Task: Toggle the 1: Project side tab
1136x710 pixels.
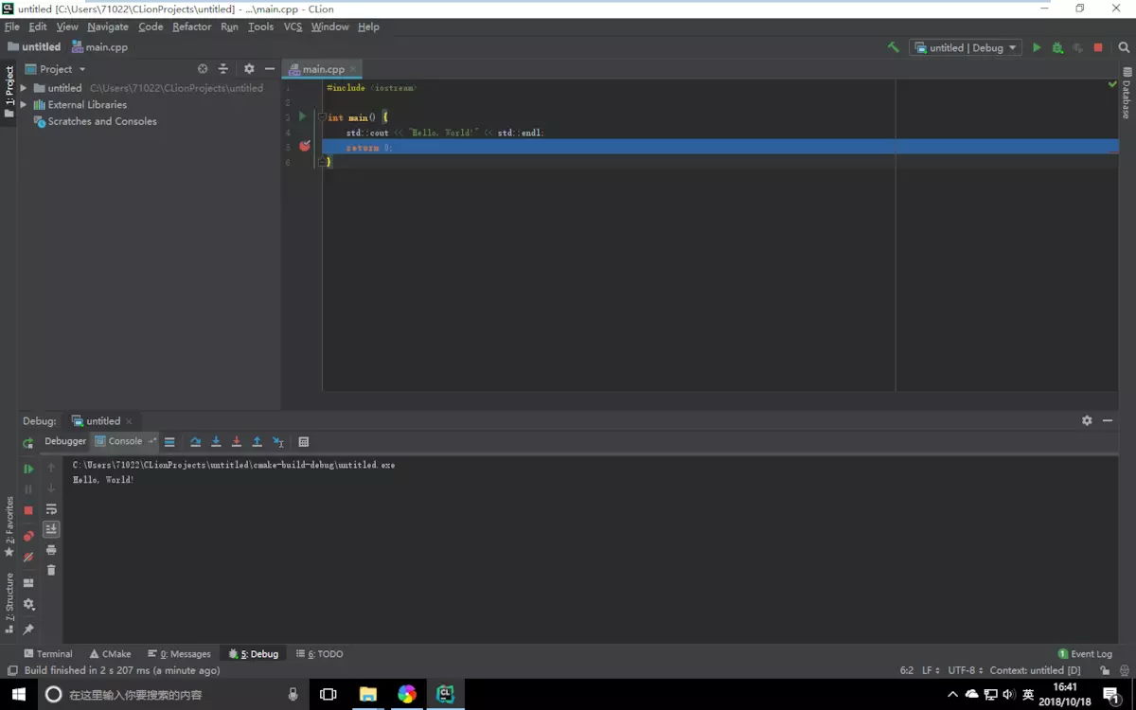Action: [9, 93]
